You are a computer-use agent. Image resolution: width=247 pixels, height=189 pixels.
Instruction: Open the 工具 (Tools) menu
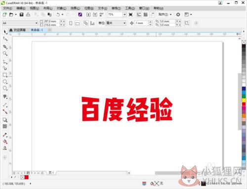pyautogui.click(x=130, y=8)
